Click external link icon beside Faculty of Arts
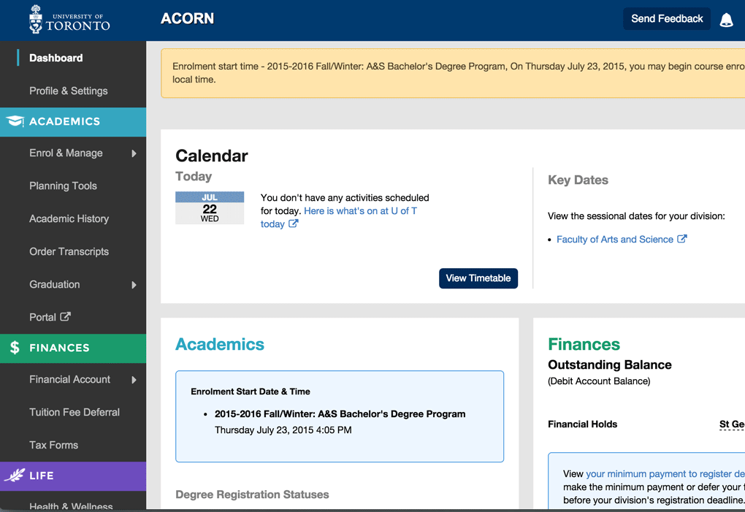745x512 pixels. click(681, 239)
